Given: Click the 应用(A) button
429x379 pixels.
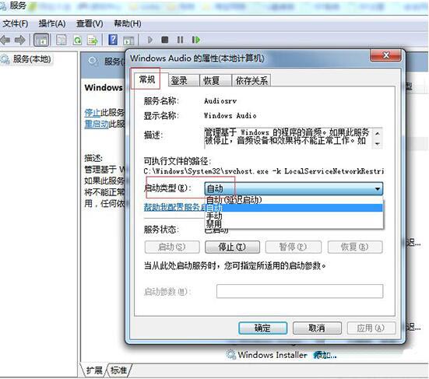Looking at the screenshot, I should (x=371, y=328).
